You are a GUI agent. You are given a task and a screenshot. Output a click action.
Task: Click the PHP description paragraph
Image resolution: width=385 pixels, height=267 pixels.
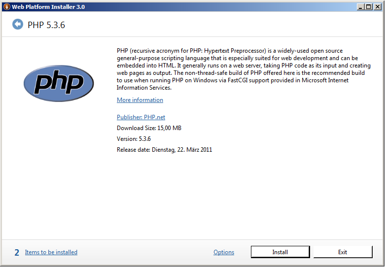click(244, 69)
